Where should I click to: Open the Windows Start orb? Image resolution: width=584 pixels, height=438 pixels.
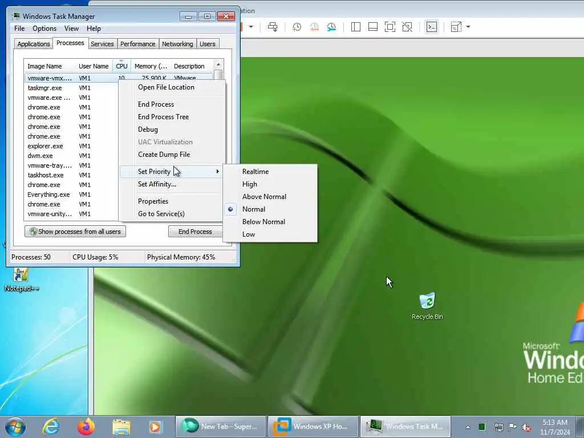coord(15,427)
